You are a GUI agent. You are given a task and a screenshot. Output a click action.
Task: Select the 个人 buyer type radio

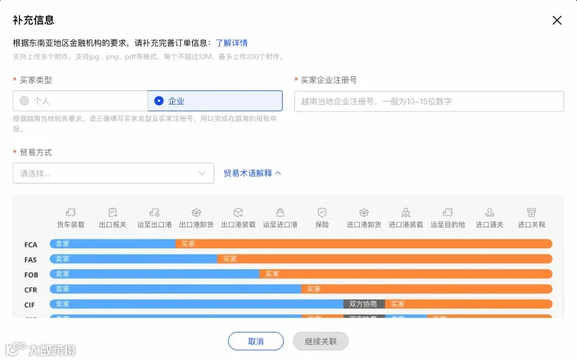coord(24,101)
